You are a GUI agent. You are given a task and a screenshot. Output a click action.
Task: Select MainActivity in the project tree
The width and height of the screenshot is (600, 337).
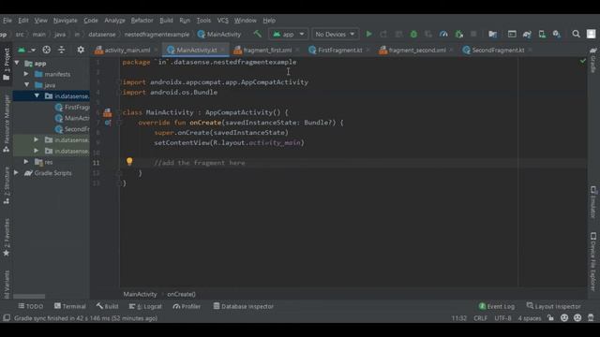(72, 118)
